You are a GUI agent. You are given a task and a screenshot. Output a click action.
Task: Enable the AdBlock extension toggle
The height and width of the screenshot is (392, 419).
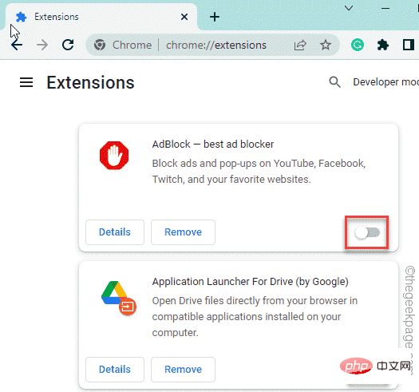click(367, 232)
